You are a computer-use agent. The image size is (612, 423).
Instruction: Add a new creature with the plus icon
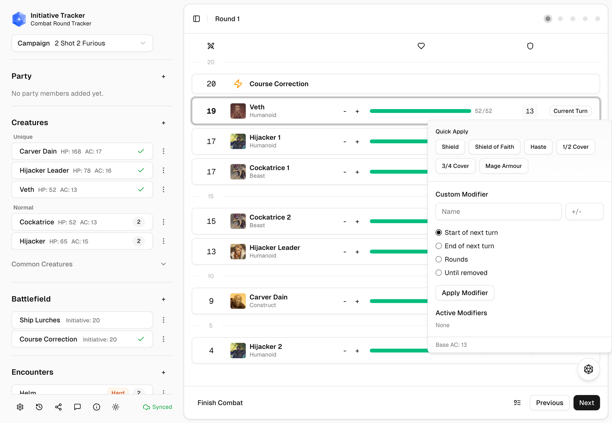(164, 123)
